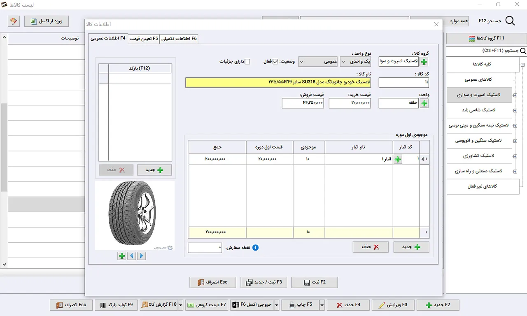Expand لاستیک شاسی بلند tree node
The image size is (527, 316).
coord(515,110)
